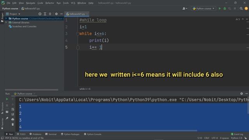Collapse the while loop fold marker on line 3

tap(78, 34)
